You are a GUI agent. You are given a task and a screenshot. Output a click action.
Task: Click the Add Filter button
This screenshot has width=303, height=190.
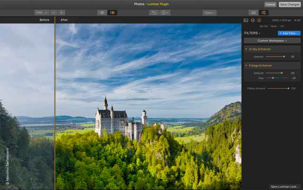coord(289,33)
